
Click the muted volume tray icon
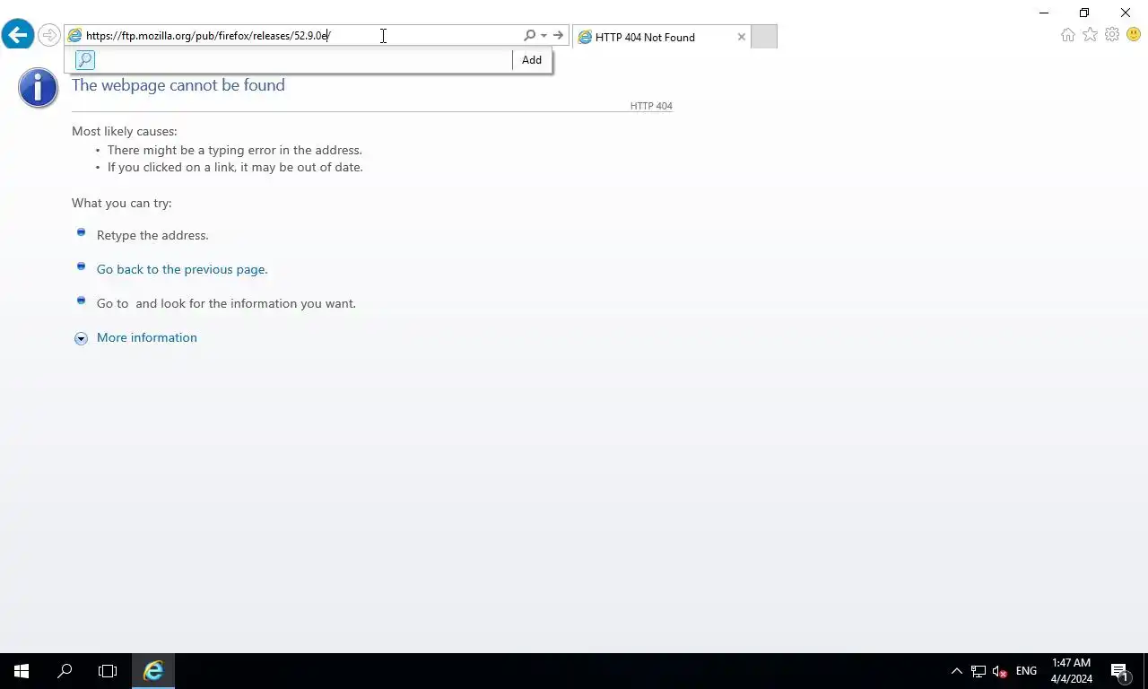(1000, 671)
